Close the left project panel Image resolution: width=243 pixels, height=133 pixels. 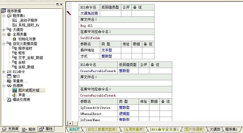tap(61, 4)
